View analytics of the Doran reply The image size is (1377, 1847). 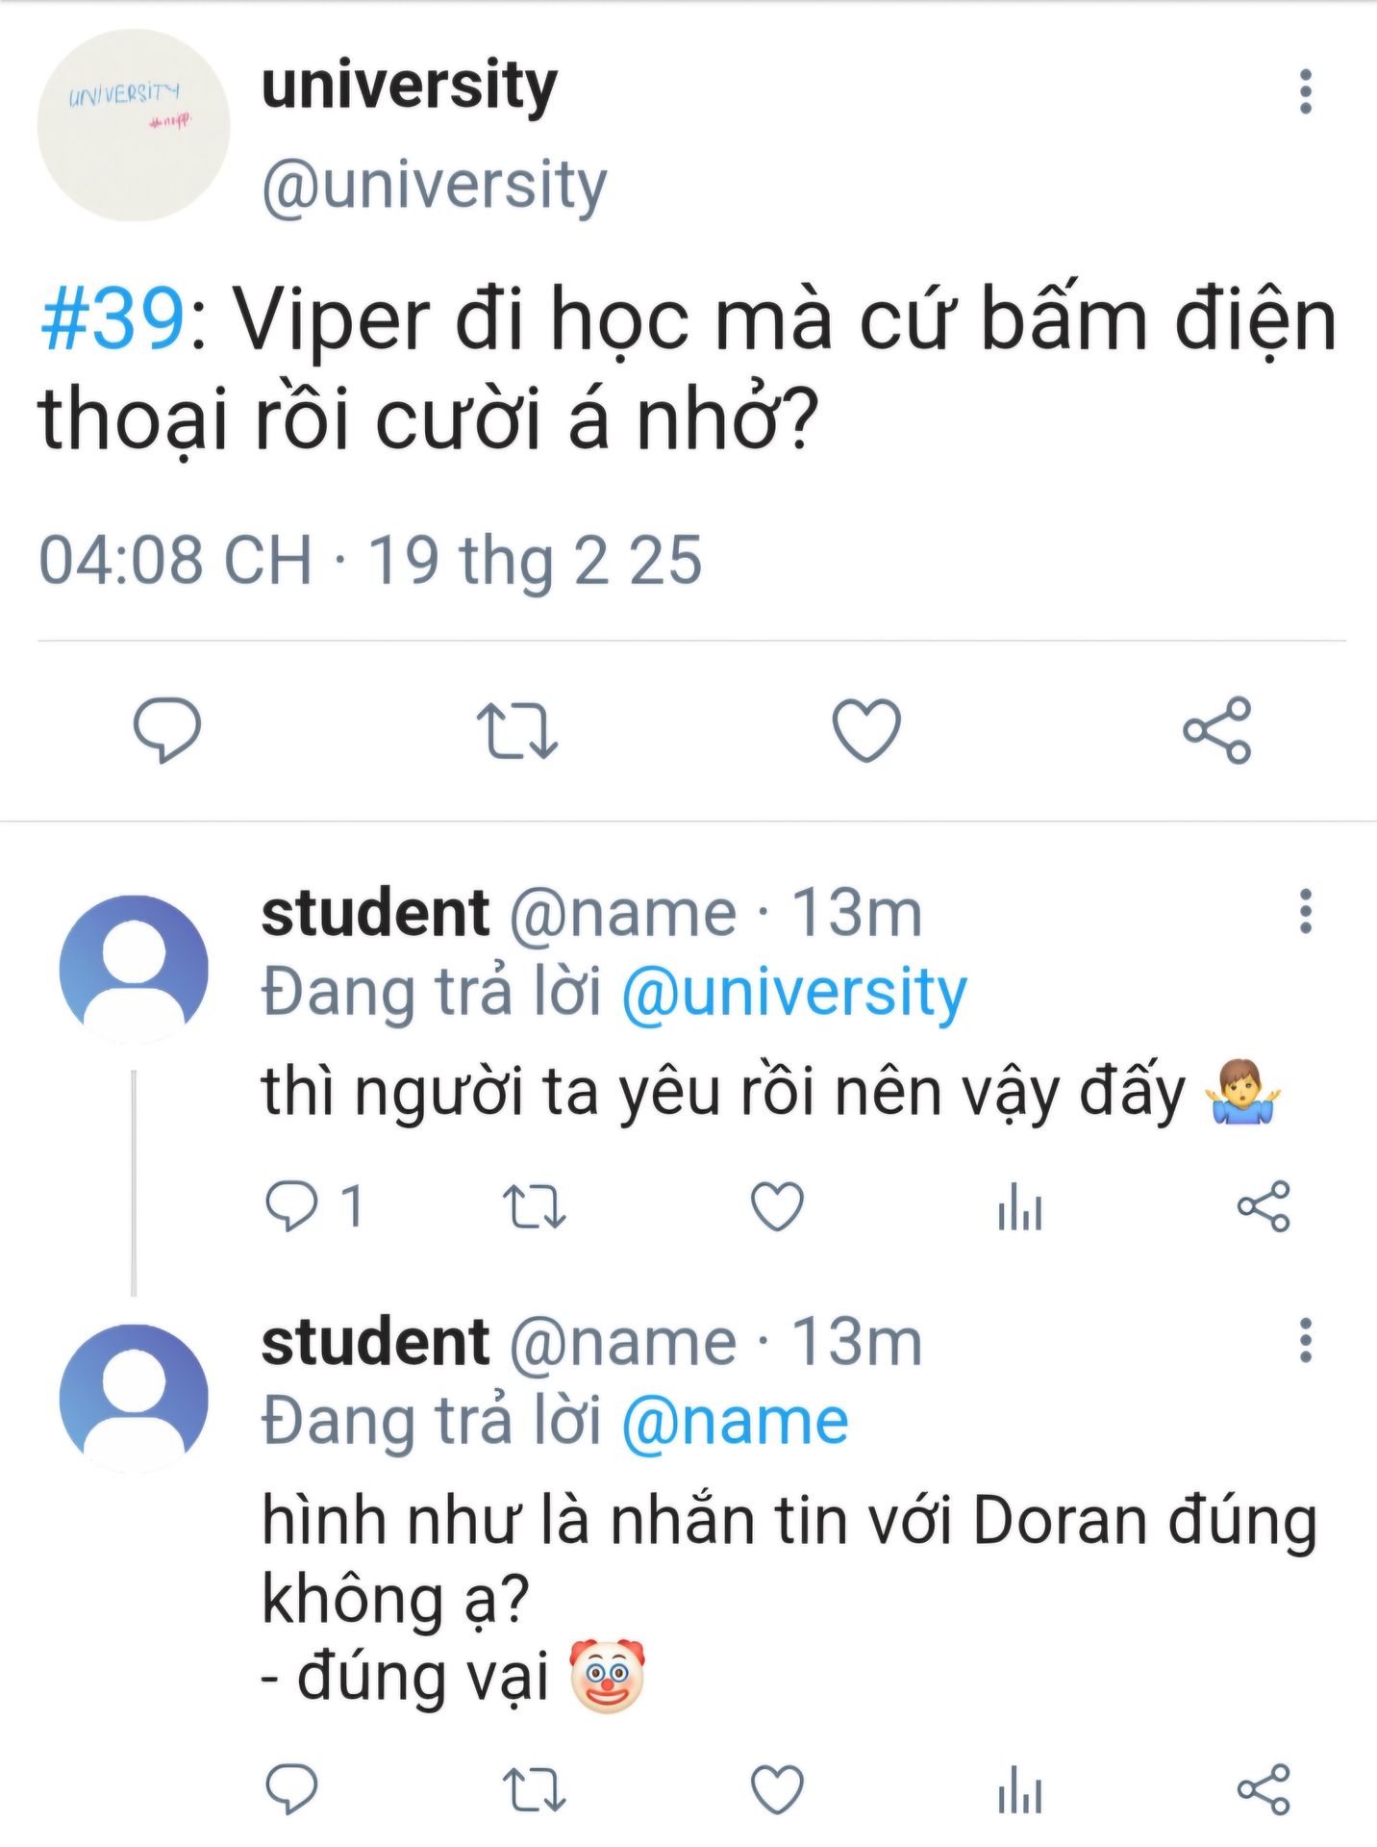[x=1020, y=1789]
